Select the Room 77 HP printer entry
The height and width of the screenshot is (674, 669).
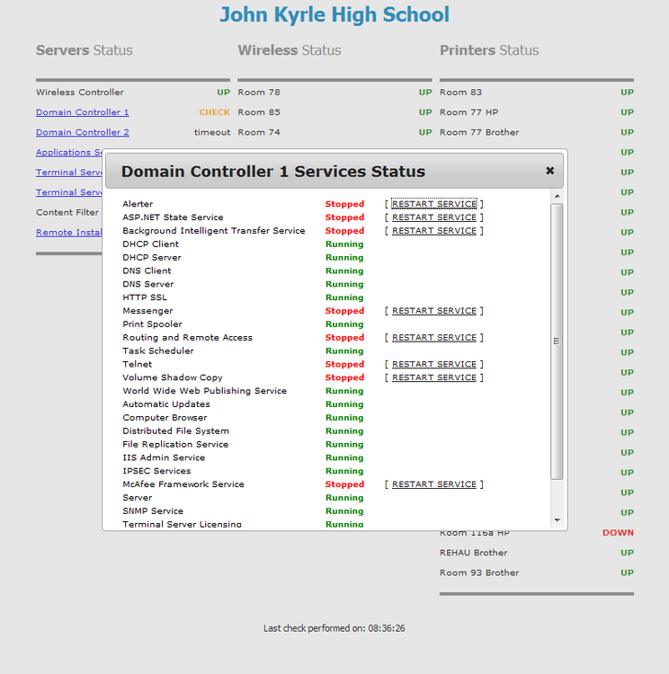tap(537, 111)
